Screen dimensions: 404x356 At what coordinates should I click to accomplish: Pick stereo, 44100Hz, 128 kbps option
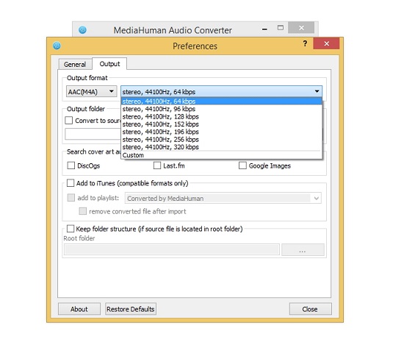point(222,117)
